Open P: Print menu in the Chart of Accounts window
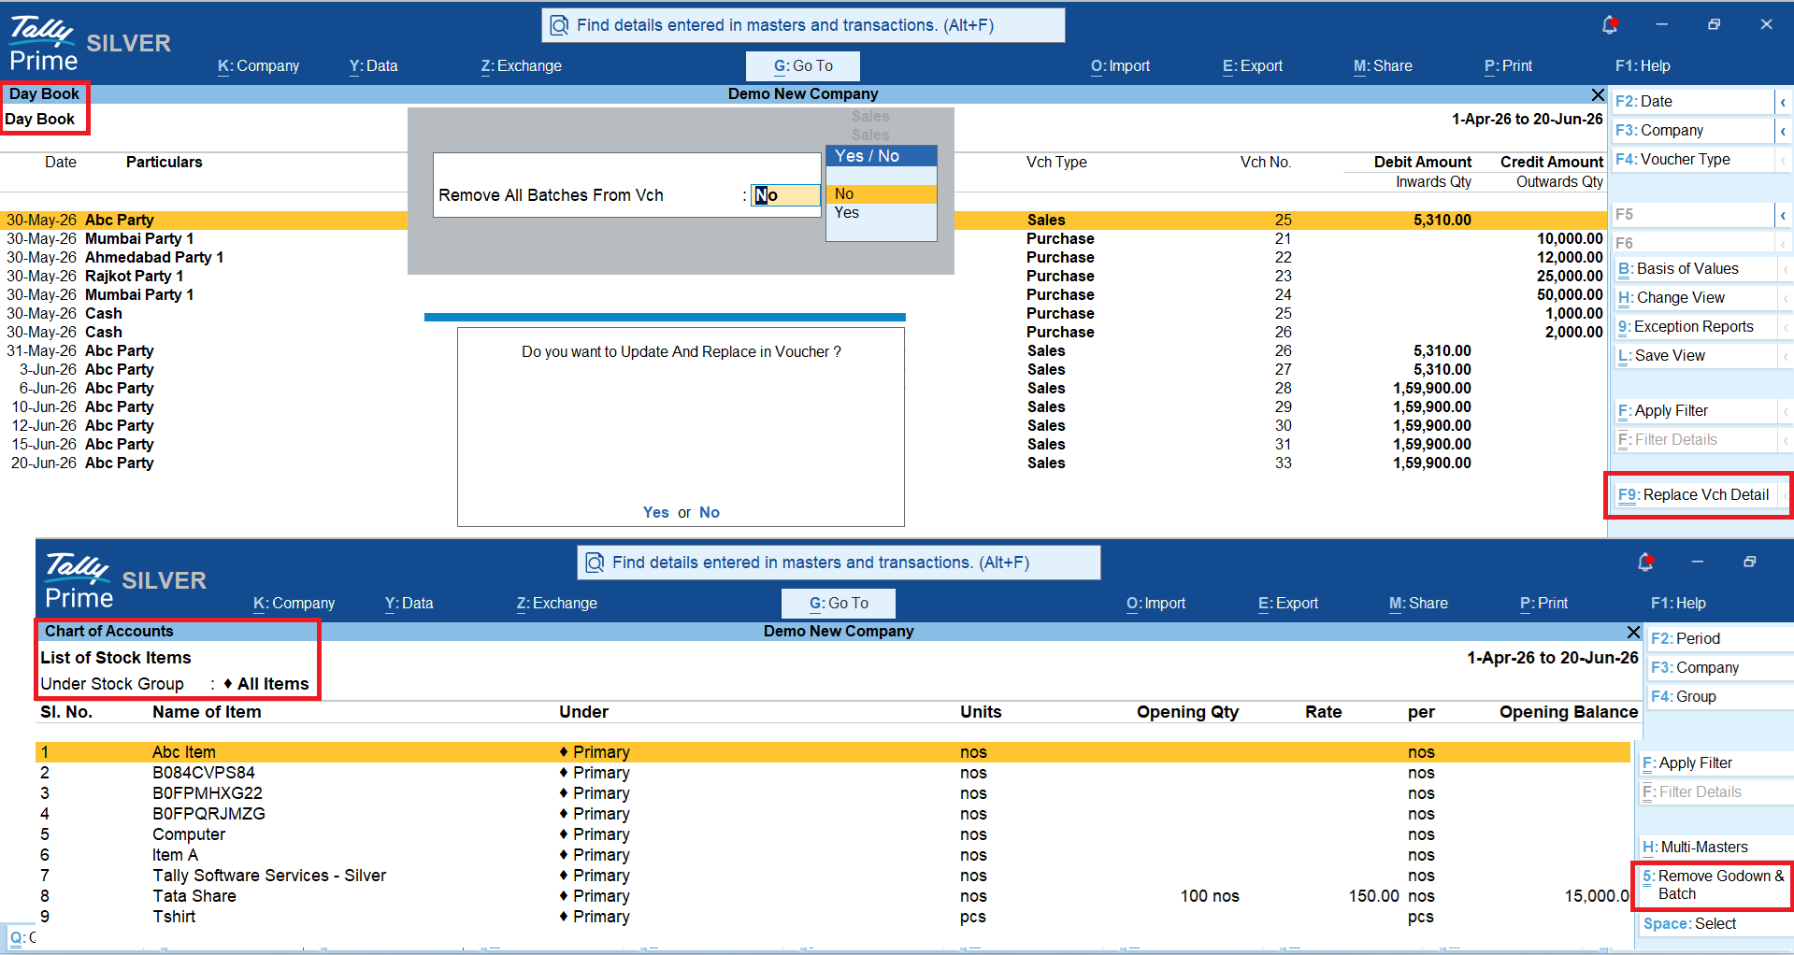Screen dimensions: 1794x955 click(1543, 604)
